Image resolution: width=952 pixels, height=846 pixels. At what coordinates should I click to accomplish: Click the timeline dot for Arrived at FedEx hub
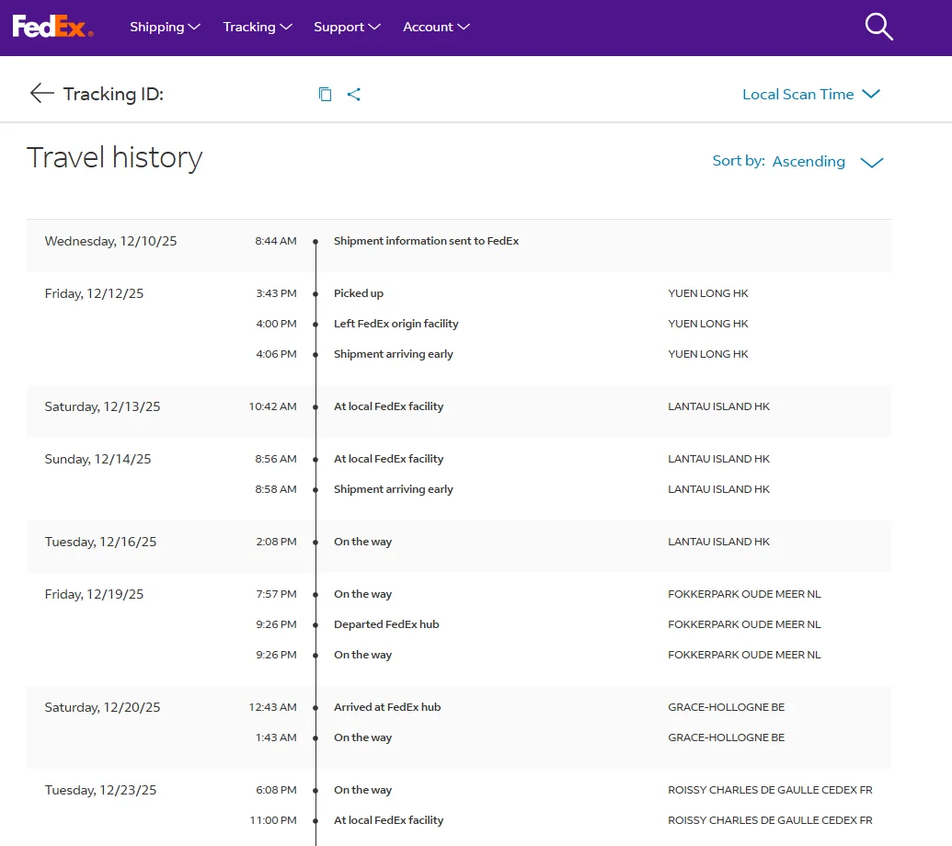[315, 708]
